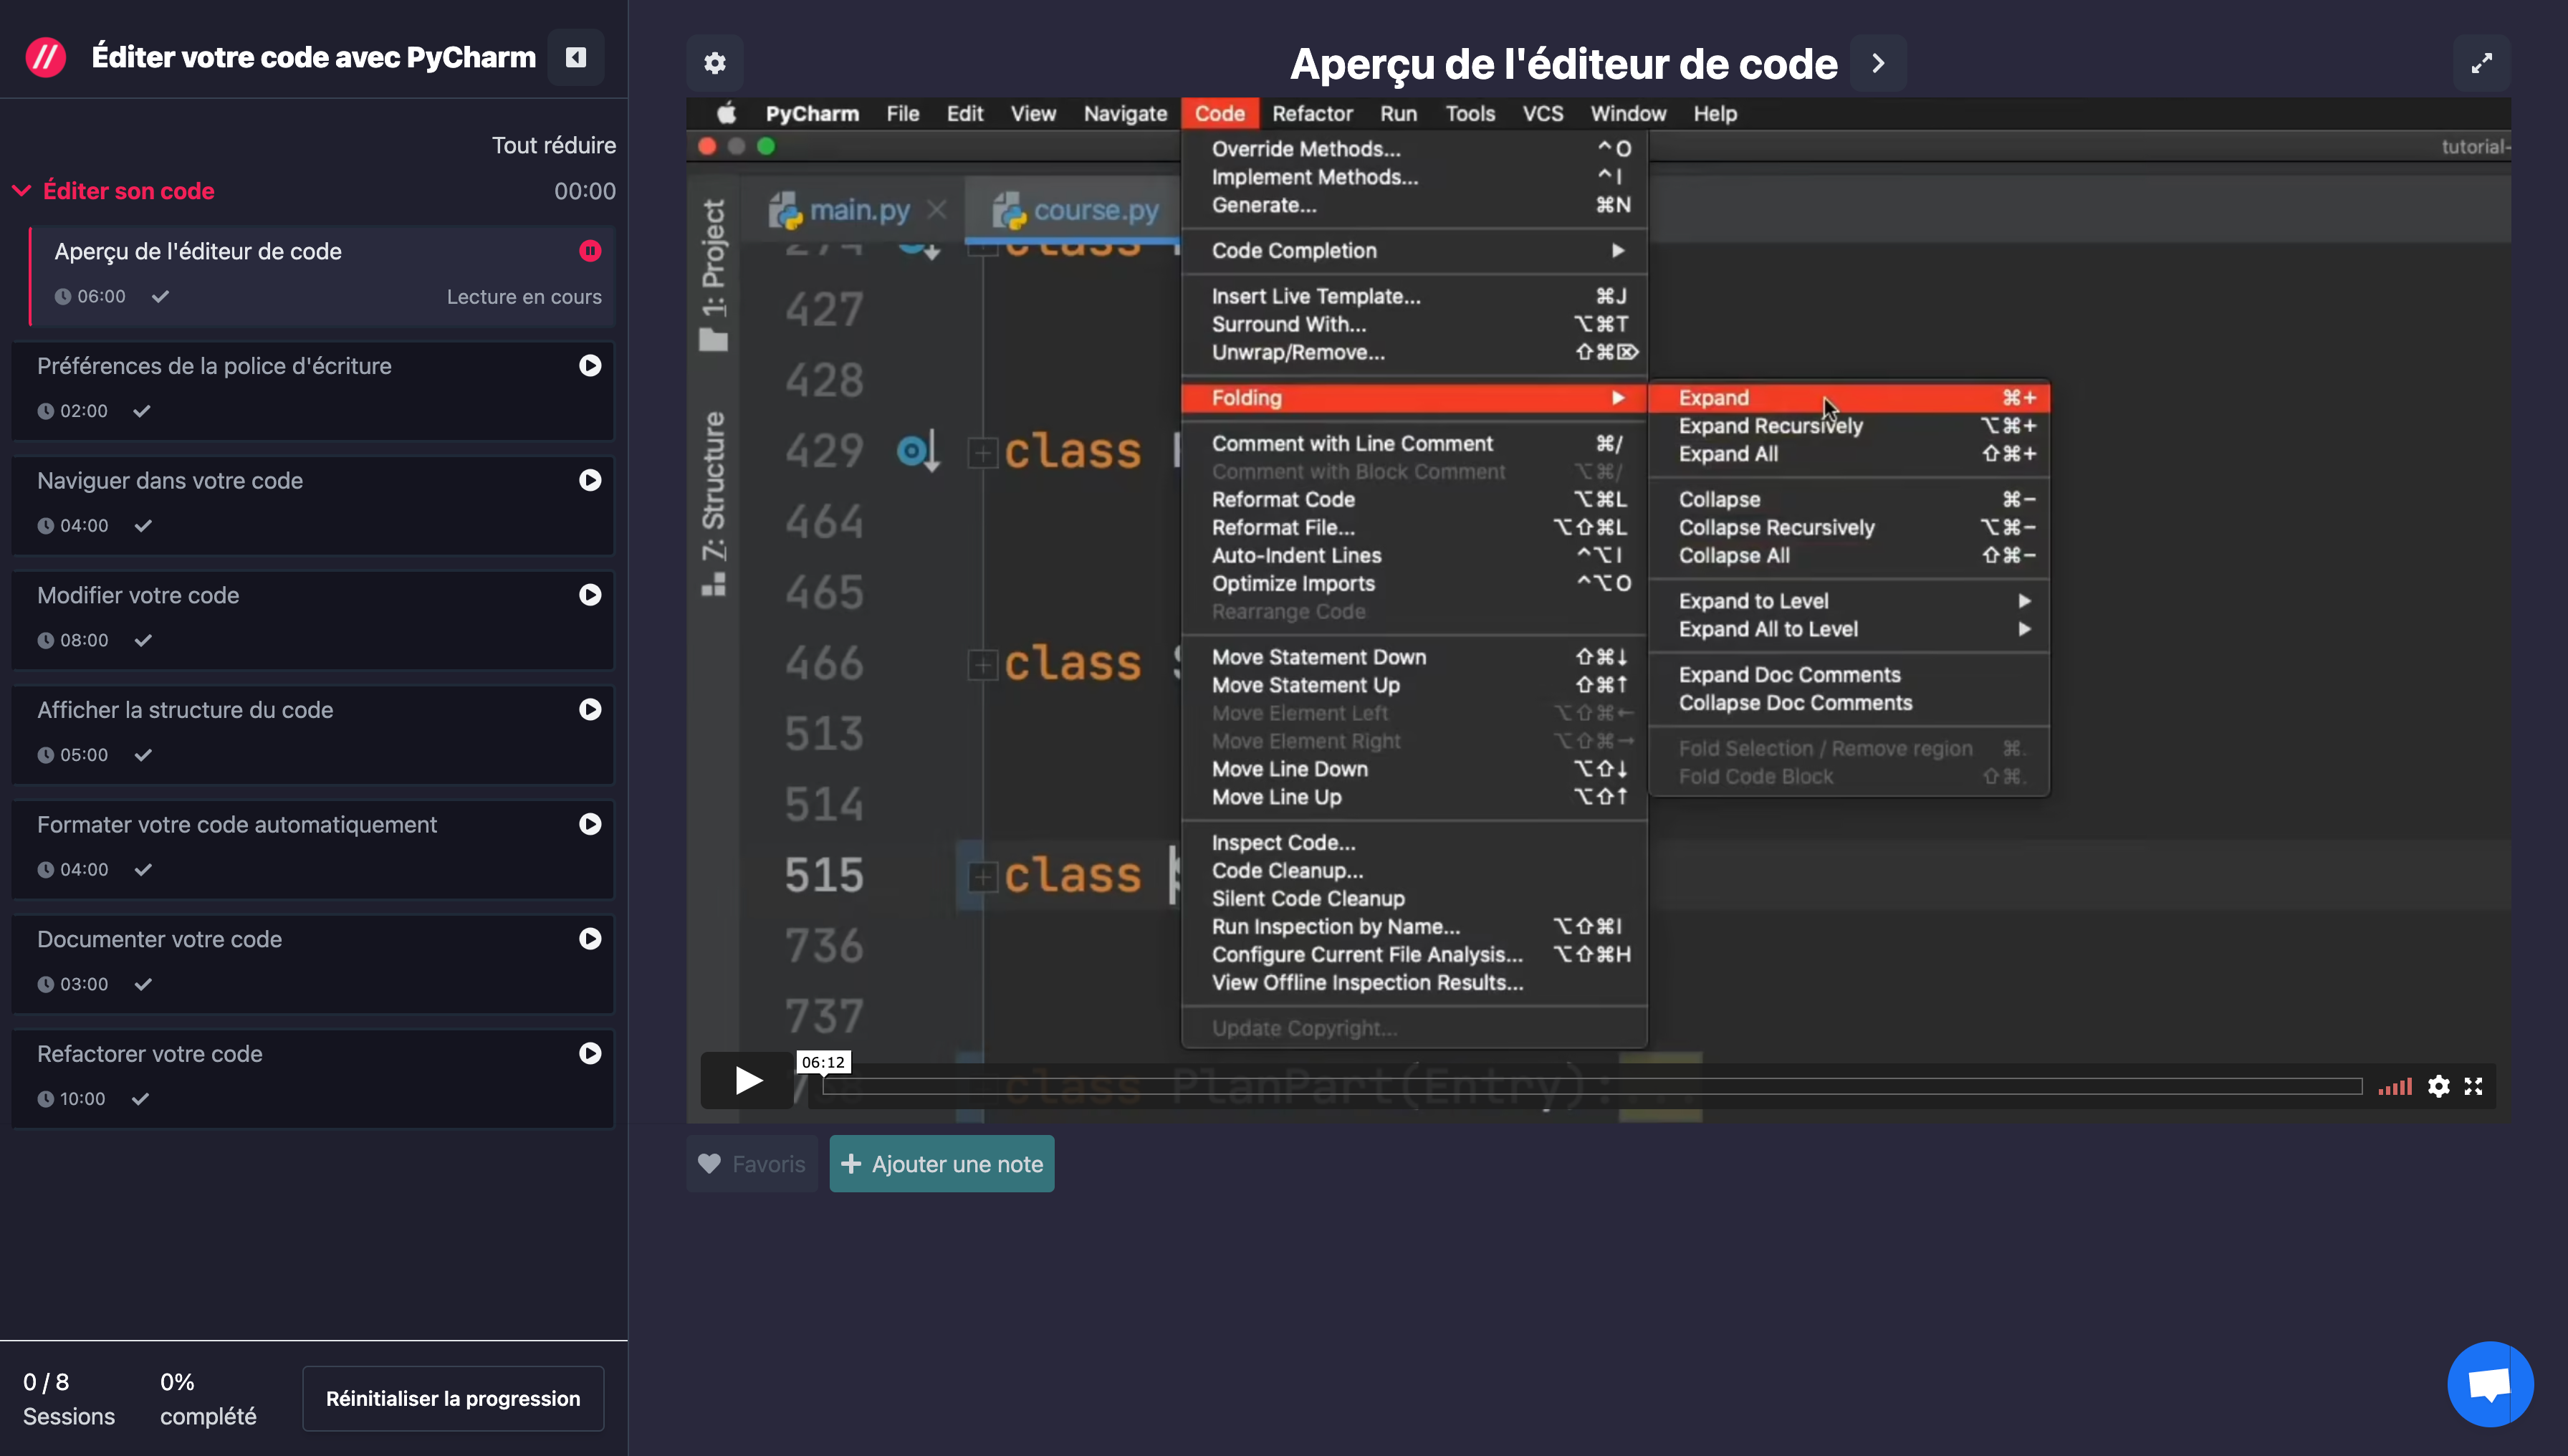This screenshot has width=2568, height=1456.
Task: Click the expand arrows icon at top right
Action: (2481, 63)
